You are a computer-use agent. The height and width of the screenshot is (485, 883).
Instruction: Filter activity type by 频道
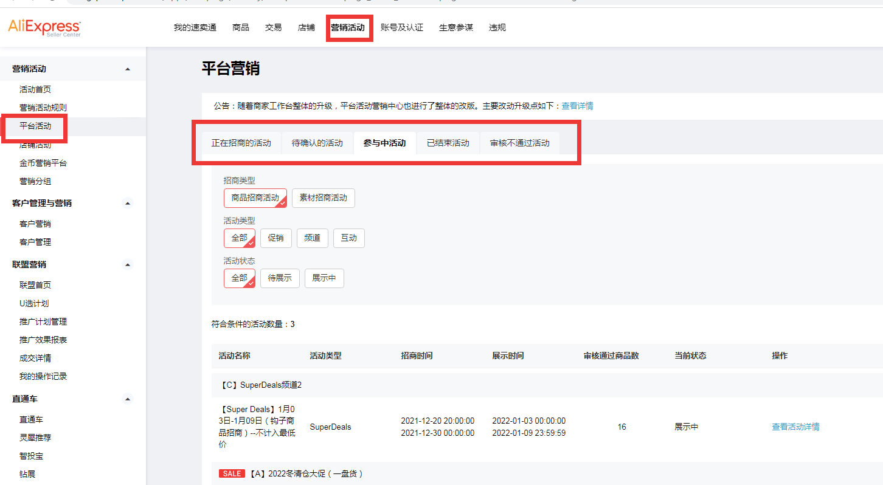(x=313, y=238)
